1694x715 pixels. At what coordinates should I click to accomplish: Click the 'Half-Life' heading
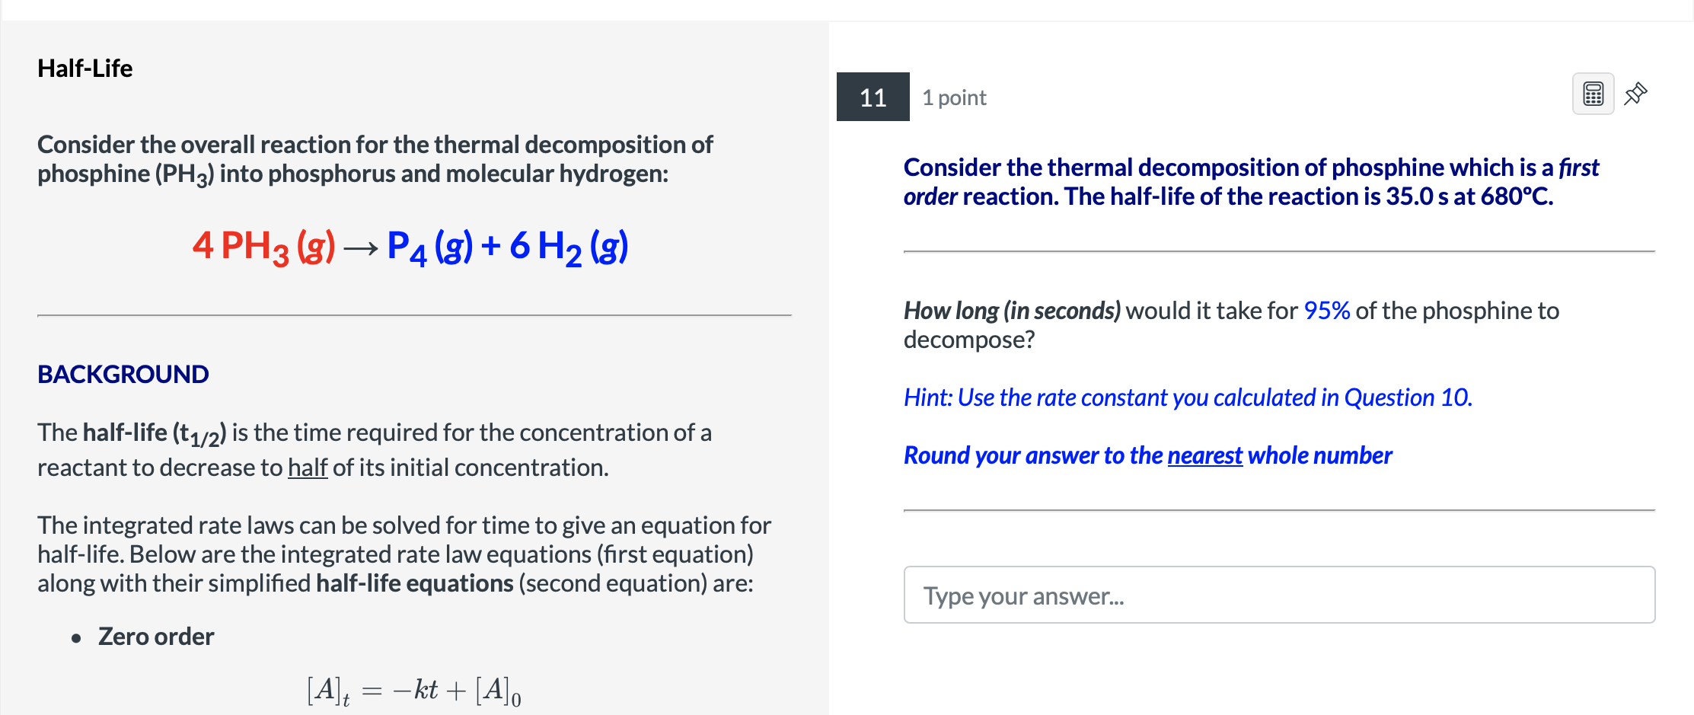click(x=85, y=69)
